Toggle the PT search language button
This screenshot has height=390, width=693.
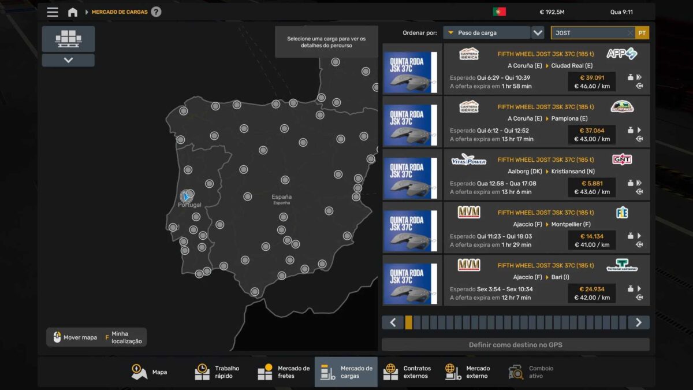pos(642,33)
